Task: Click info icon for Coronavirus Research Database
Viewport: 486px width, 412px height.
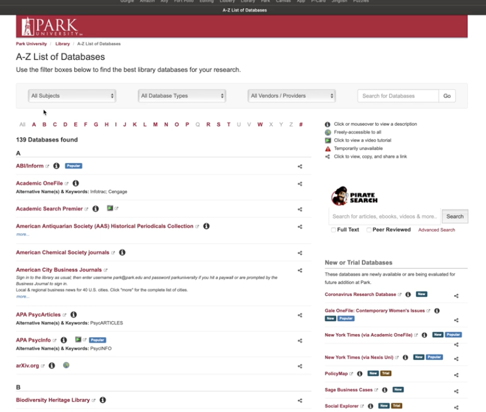Action: (x=408, y=295)
